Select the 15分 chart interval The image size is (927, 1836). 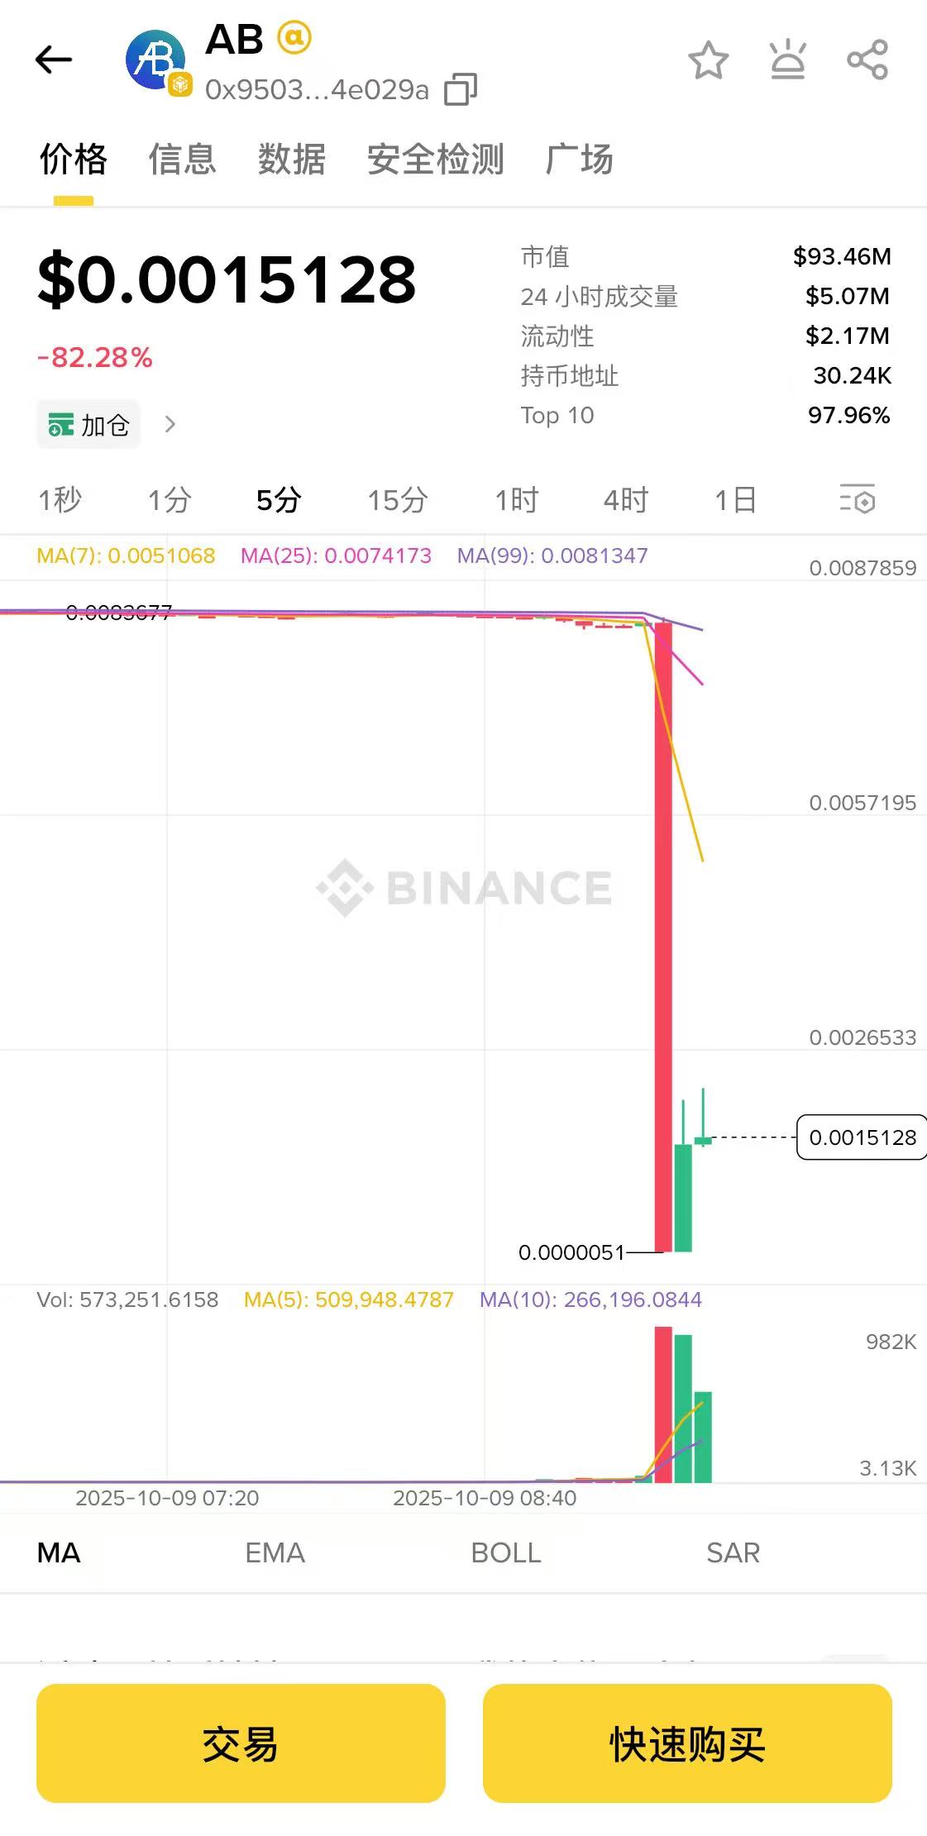[x=397, y=499]
